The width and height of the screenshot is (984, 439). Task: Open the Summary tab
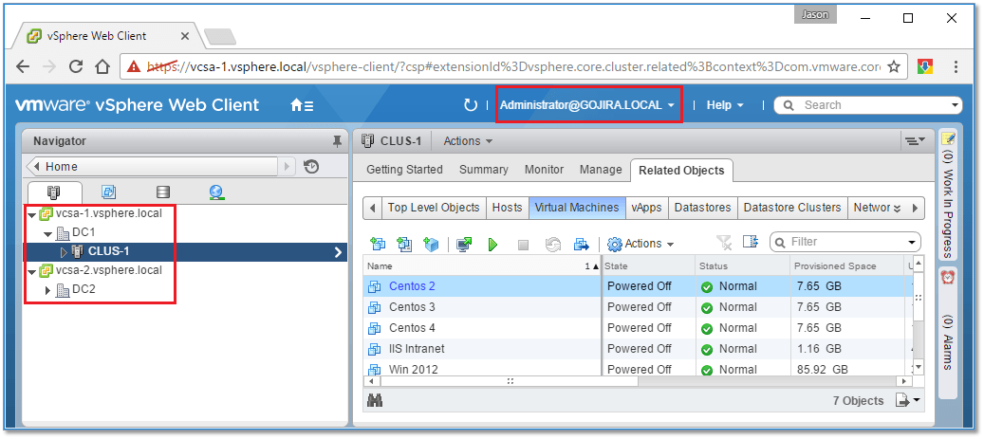[483, 170]
